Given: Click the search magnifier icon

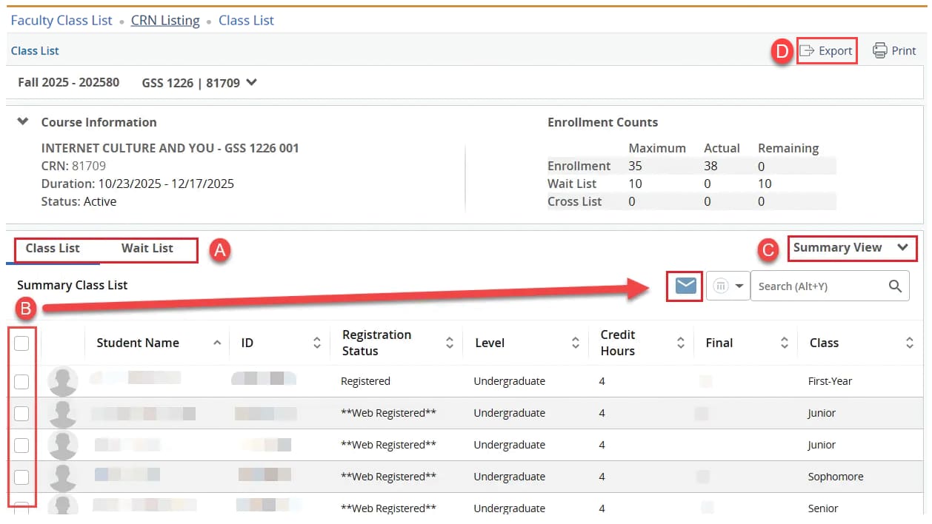Looking at the screenshot, I should pos(895,286).
